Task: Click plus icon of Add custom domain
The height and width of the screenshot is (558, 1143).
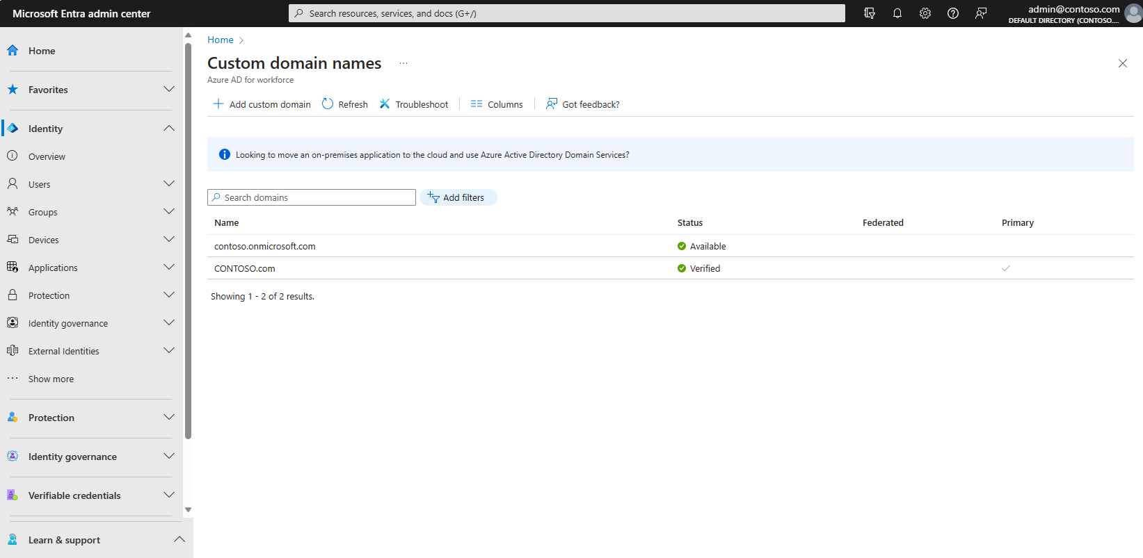Action: pos(218,104)
